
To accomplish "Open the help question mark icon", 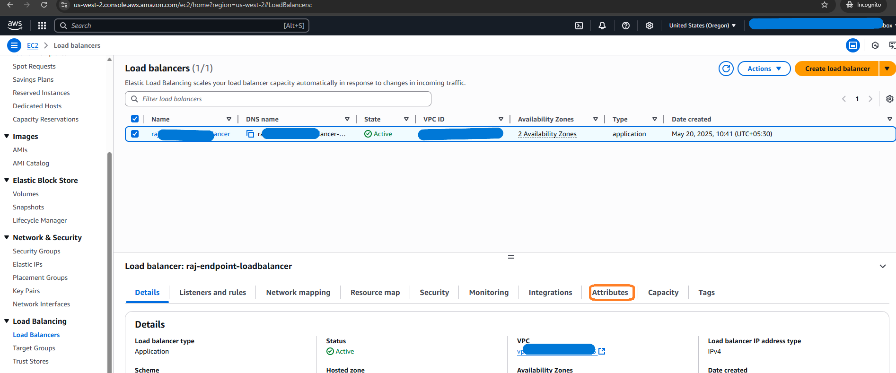I will pyautogui.click(x=625, y=26).
